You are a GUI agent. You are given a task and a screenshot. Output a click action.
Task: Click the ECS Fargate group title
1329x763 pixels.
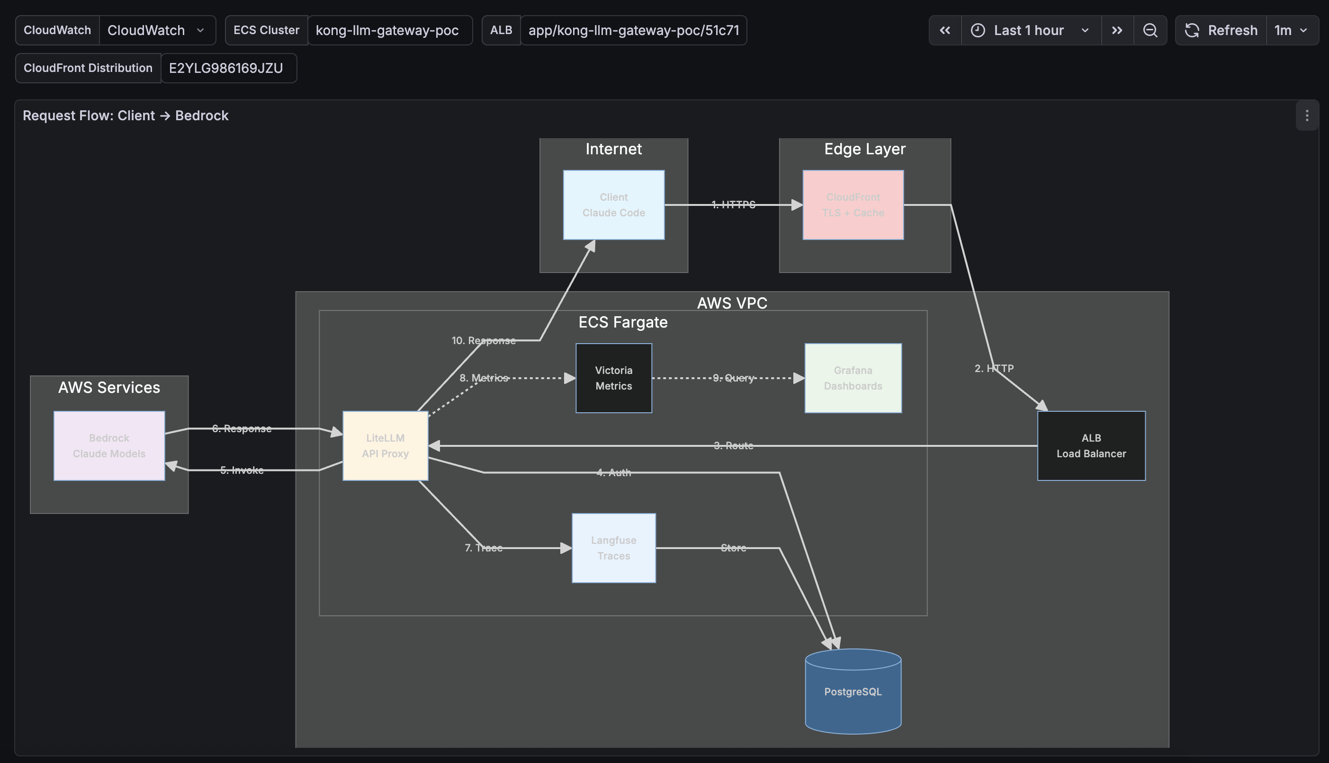pos(623,322)
